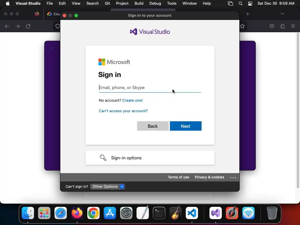Launch Safari from the dock

pyautogui.click(x=61, y=213)
